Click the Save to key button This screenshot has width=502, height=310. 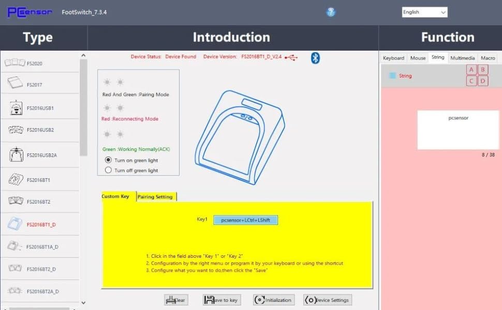coord(220,300)
